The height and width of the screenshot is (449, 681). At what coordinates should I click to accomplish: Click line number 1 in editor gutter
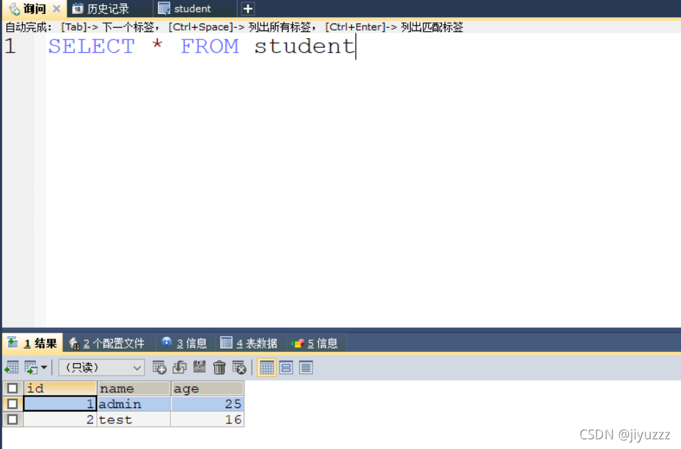pos(10,46)
